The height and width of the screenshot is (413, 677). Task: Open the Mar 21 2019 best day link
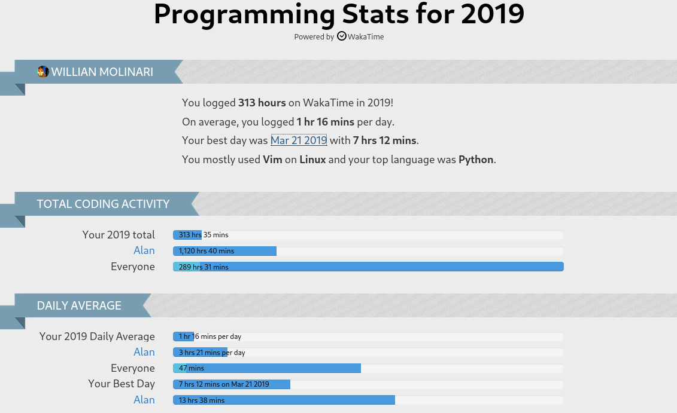pyautogui.click(x=299, y=140)
